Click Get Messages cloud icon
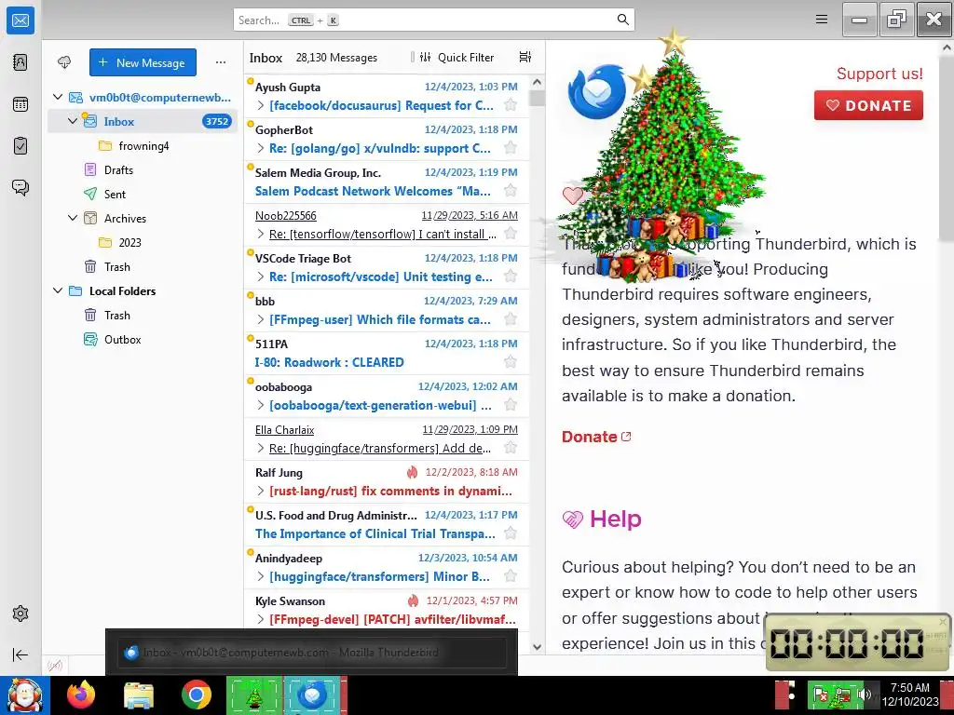 click(64, 62)
